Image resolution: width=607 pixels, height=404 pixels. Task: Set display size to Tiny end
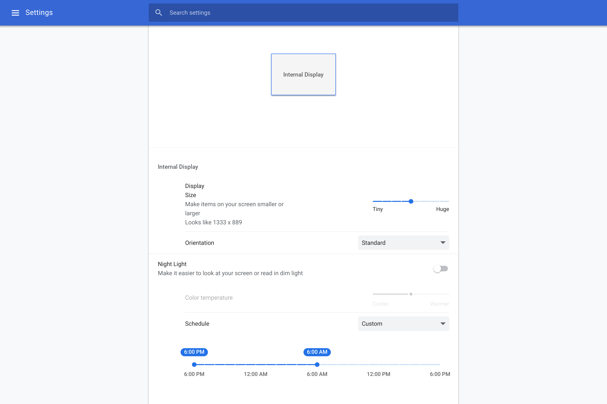pyautogui.click(x=373, y=201)
